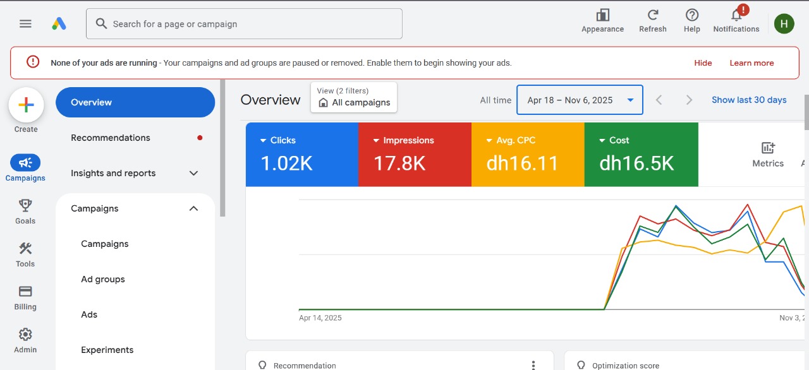Viewport: 809px width, 370px height.
Task: Show last 30 days of data
Action: [x=749, y=99]
